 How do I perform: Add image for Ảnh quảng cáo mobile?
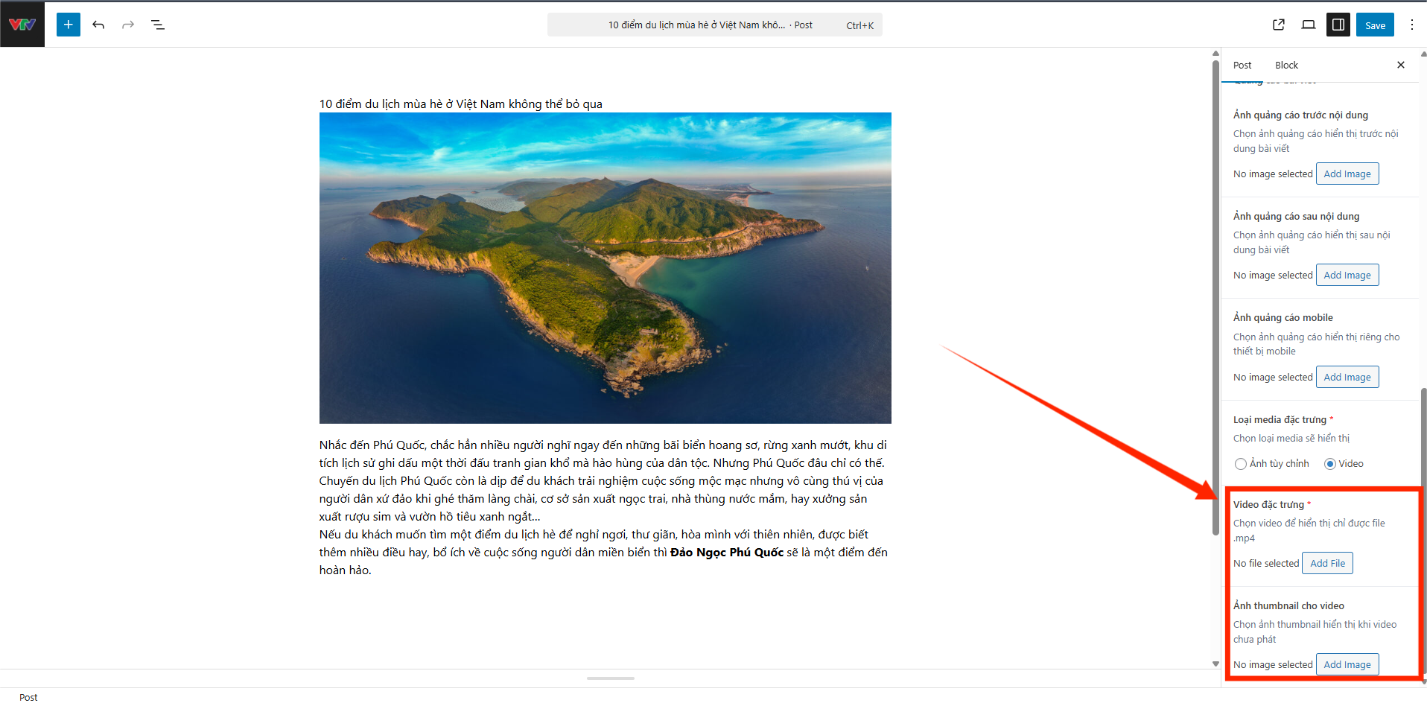(1347, 377)
